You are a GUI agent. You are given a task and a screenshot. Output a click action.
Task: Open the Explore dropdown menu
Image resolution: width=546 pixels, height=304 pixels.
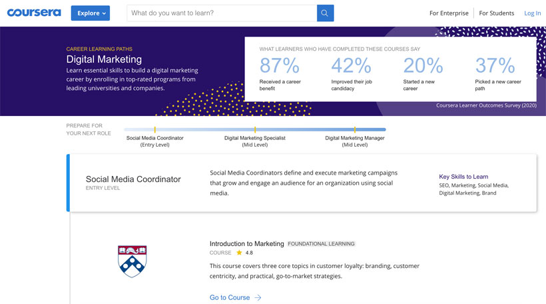91,13
